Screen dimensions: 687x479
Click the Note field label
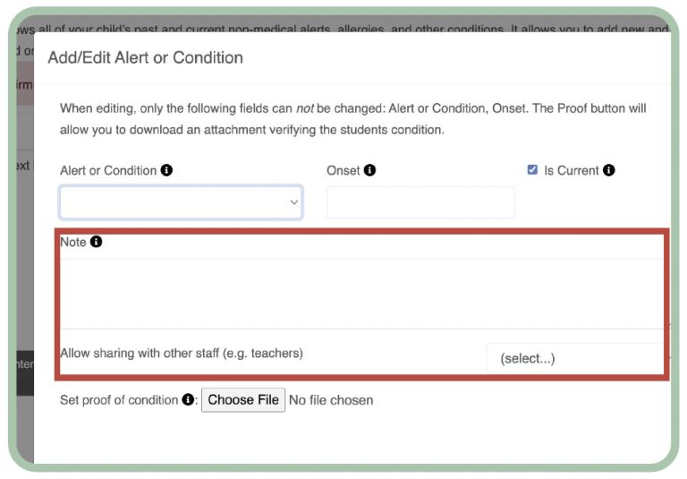72,242
